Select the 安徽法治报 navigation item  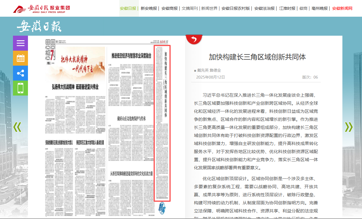(x=264, y=8)
